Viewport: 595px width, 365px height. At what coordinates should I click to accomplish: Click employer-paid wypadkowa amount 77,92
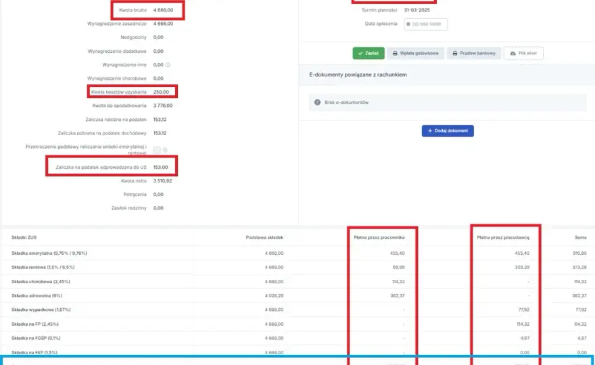pos(523,310)
